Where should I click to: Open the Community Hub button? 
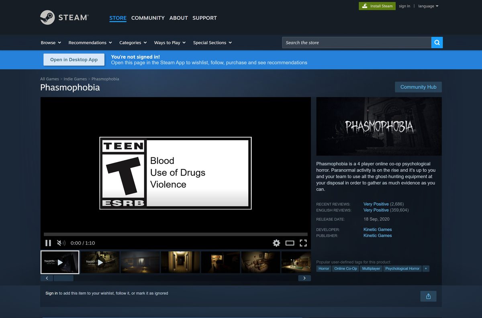point(418,87)
